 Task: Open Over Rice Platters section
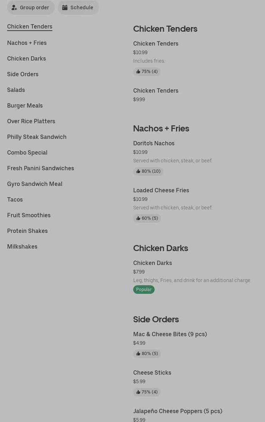tap(31, 121)
